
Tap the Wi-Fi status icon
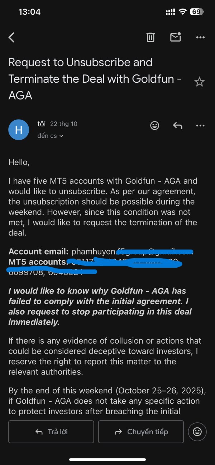coord(183,12)
